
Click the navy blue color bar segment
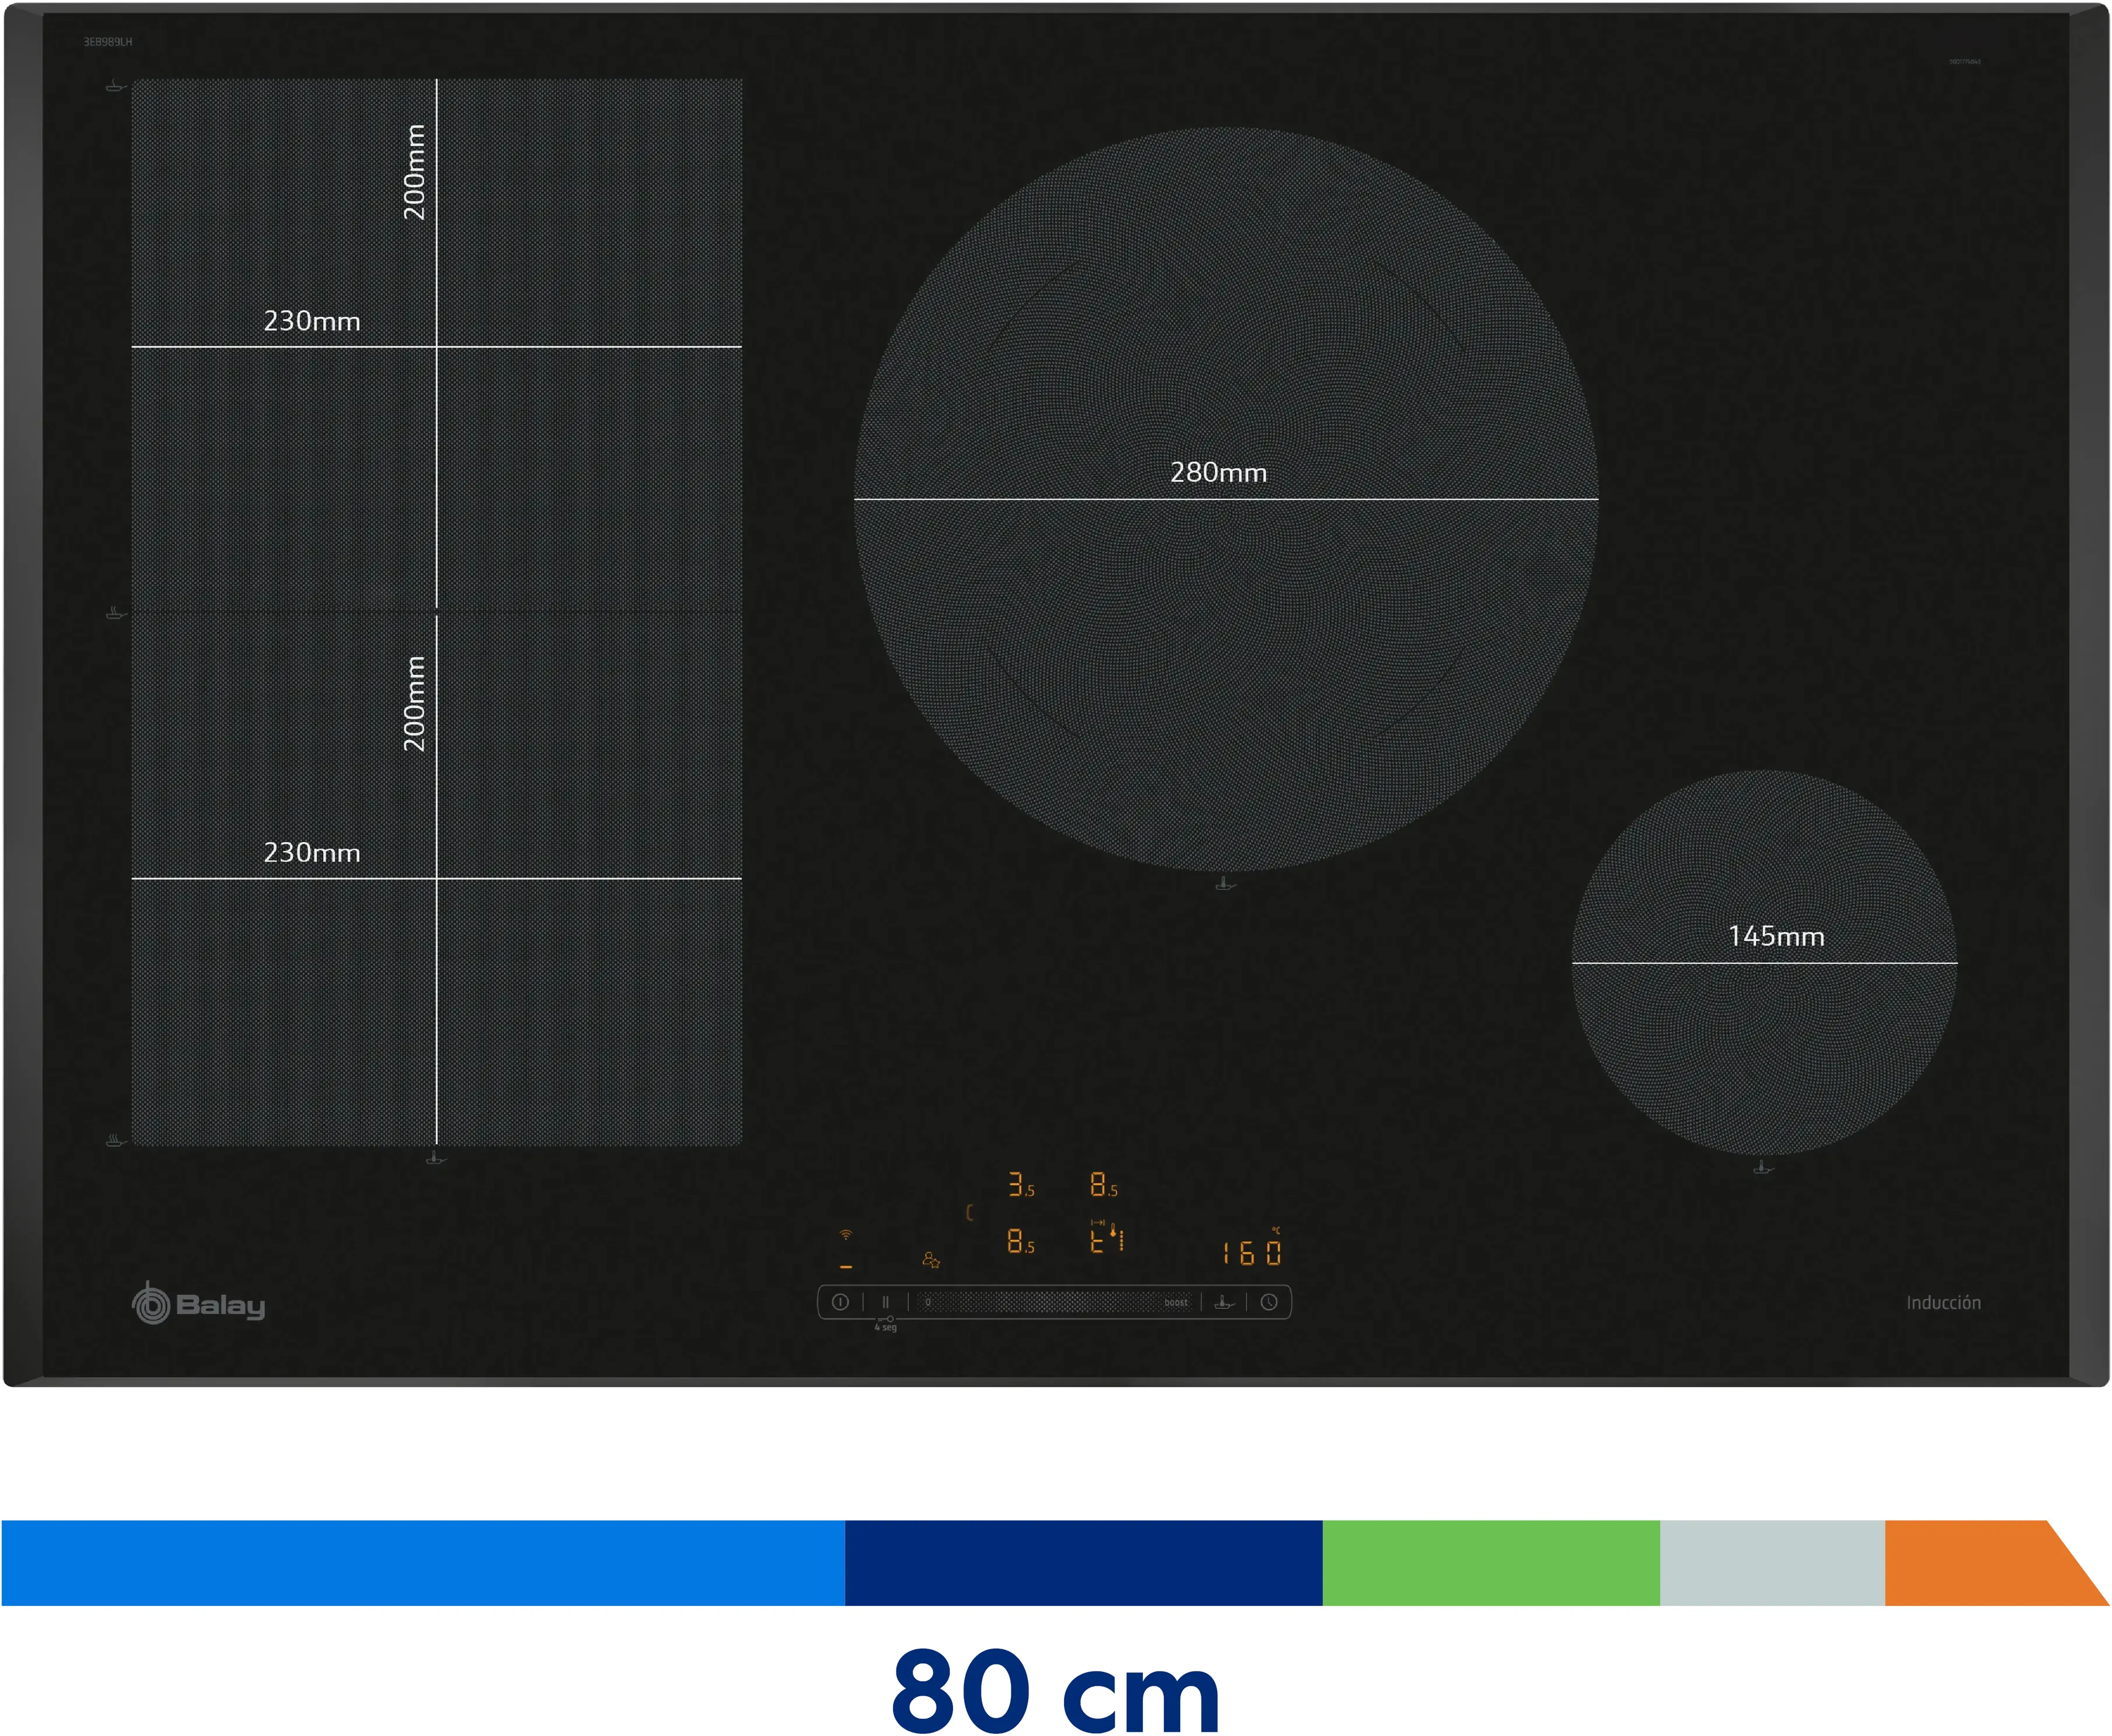[1084, 1563]
